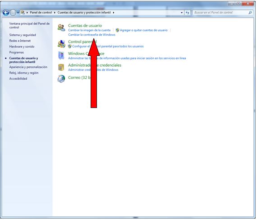Go to Sistema y seguridad
The image size is (257, 220).
pyautogui.click(x=23, y=35)
